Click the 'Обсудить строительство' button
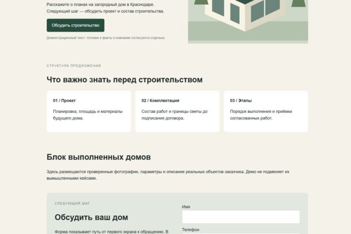Viewport: 351px width, 234px height. (75, 25)
